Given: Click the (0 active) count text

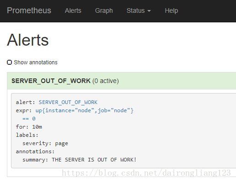Looking at the screenshot, I should coord(106,81).
